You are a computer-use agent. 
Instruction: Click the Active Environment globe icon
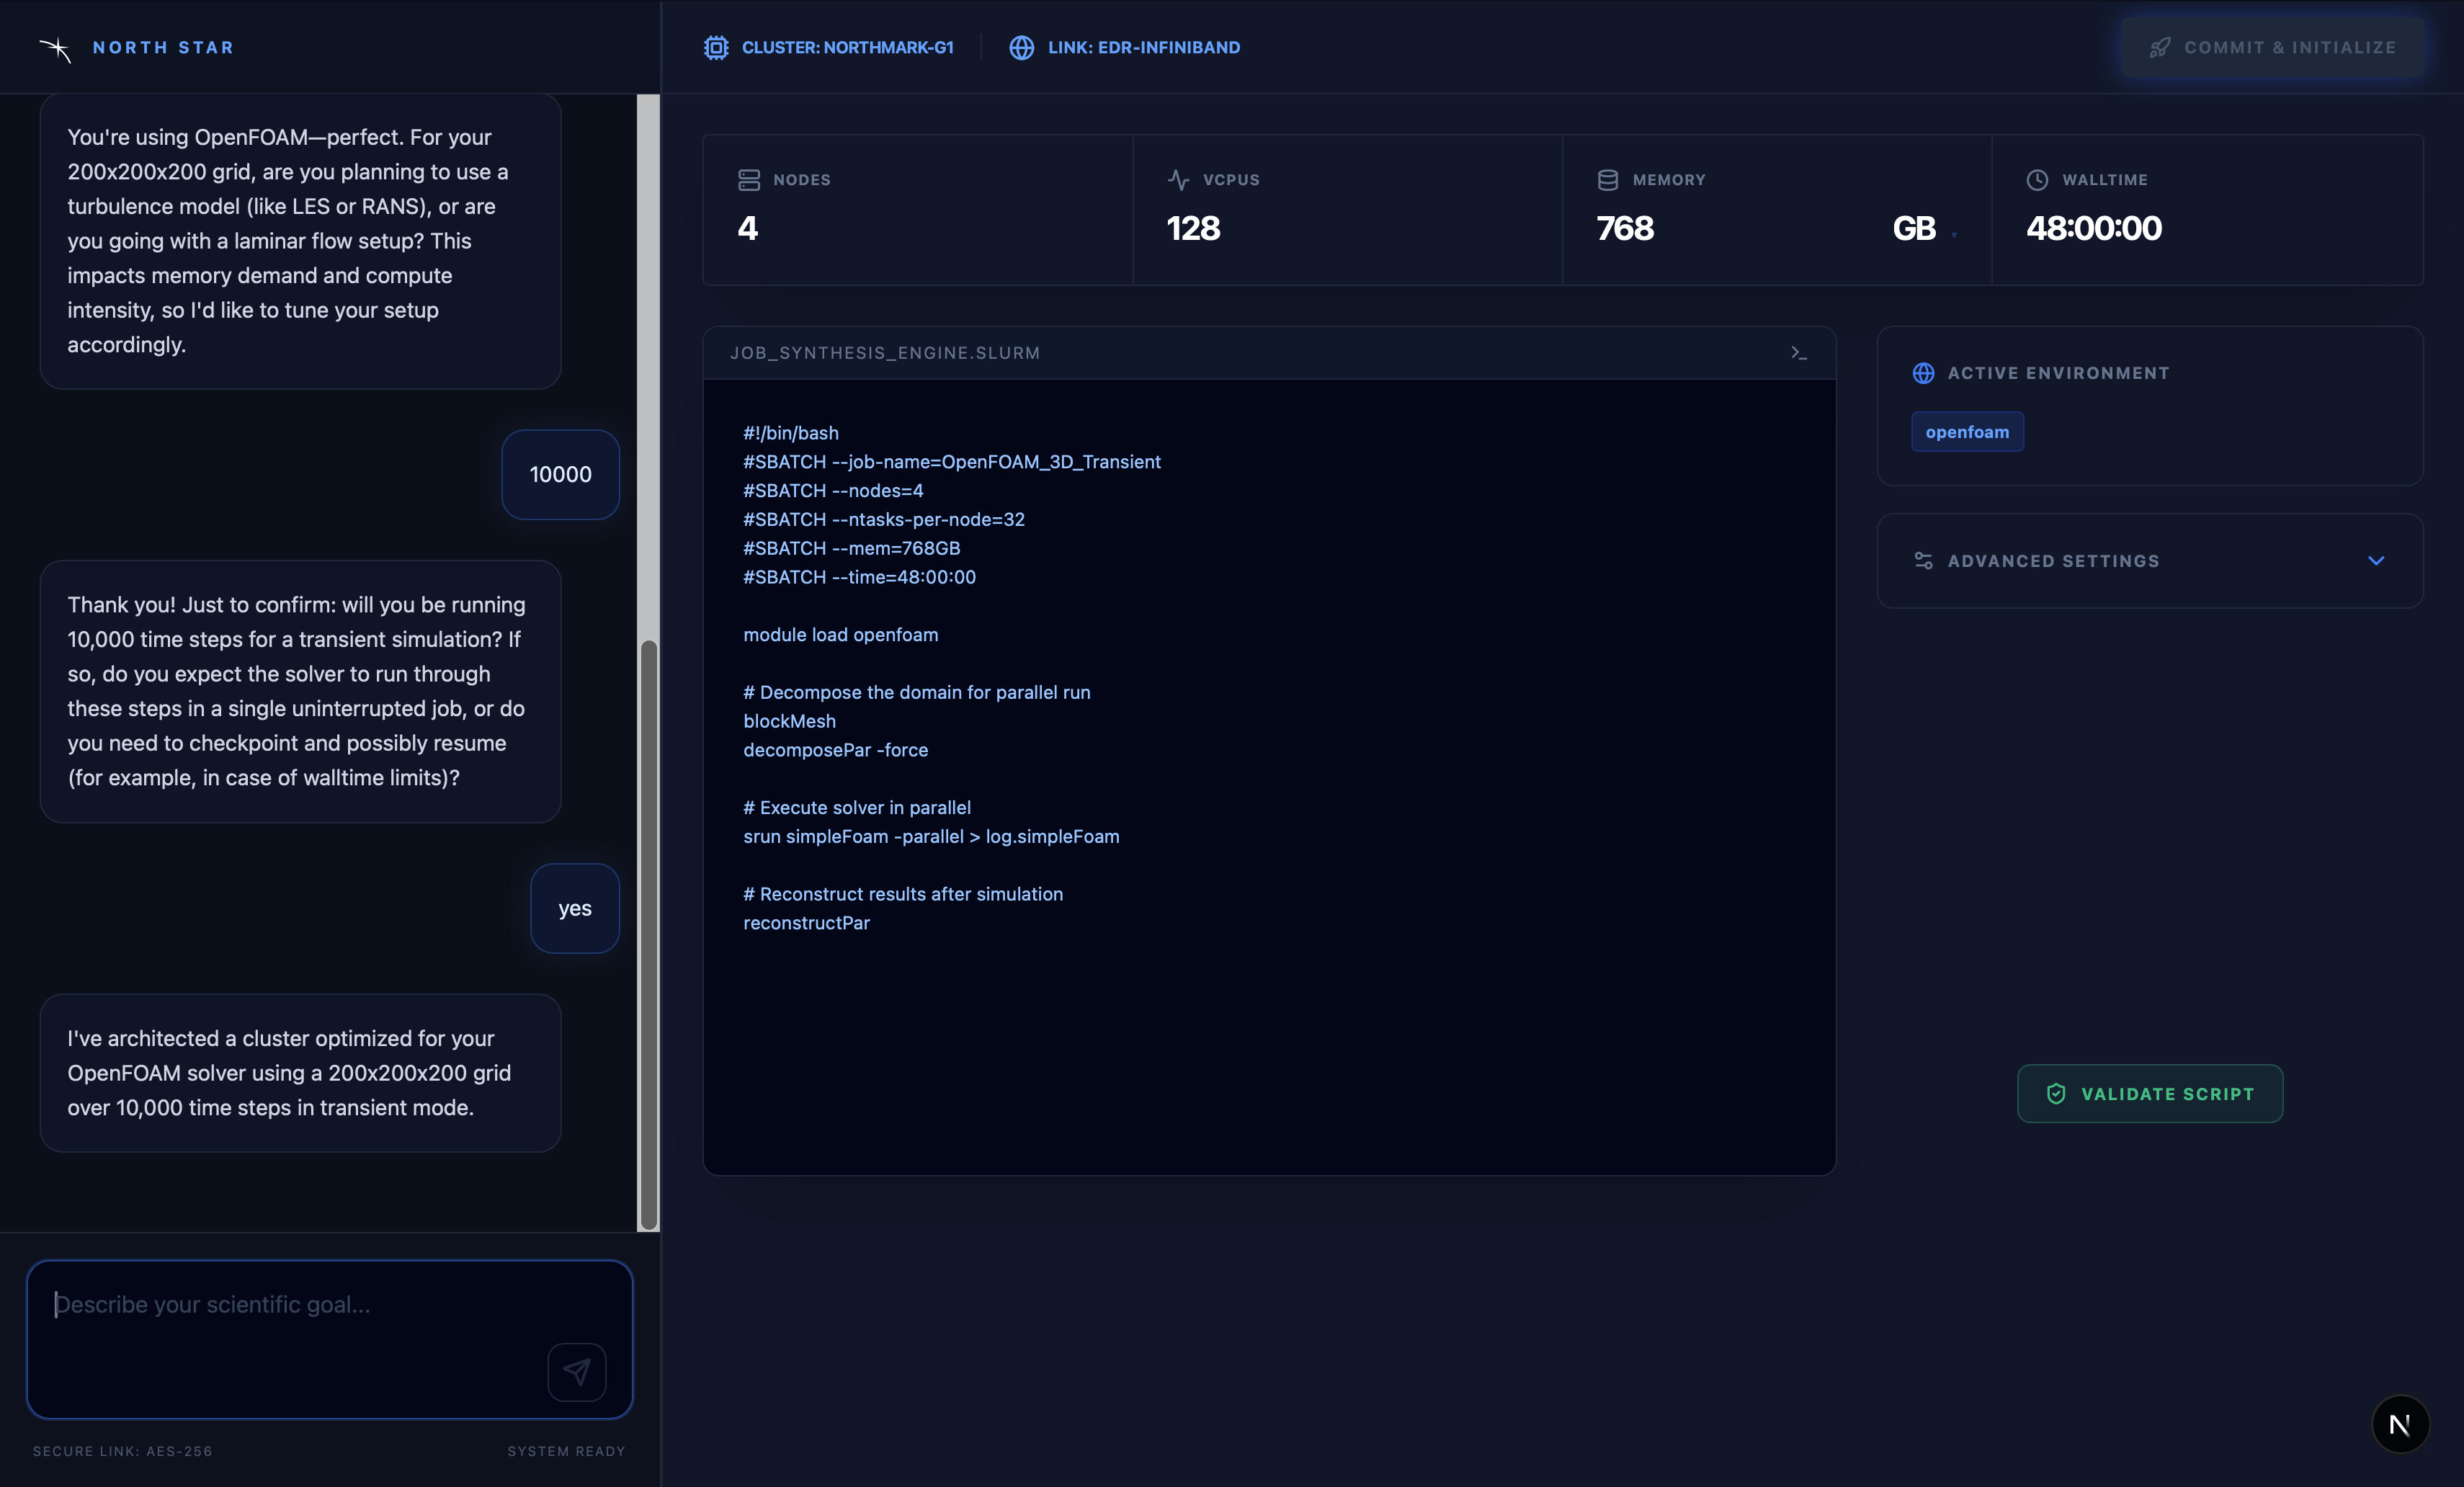pyautogui.click(x=1923, y=373)
